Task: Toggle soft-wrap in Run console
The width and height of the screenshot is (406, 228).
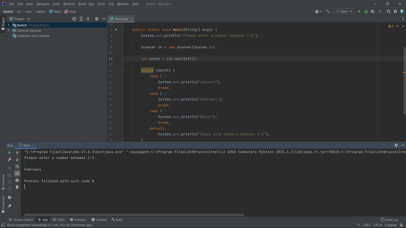Action: pyautogui.click(x=17, y=167)
